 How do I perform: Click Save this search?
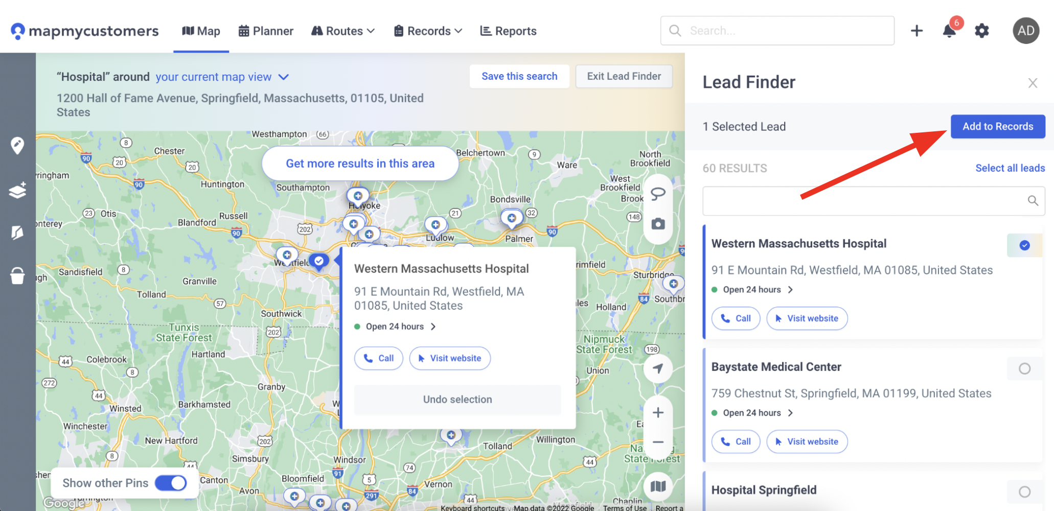519,76
